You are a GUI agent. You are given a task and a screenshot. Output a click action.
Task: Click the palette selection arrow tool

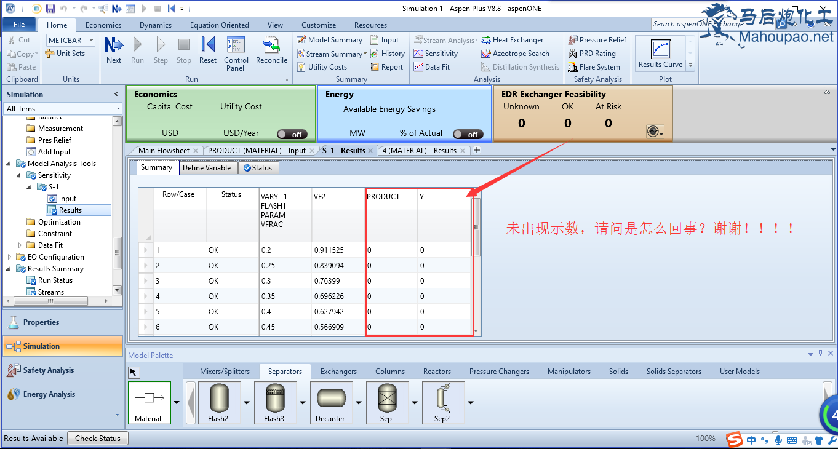click(134, 372)
